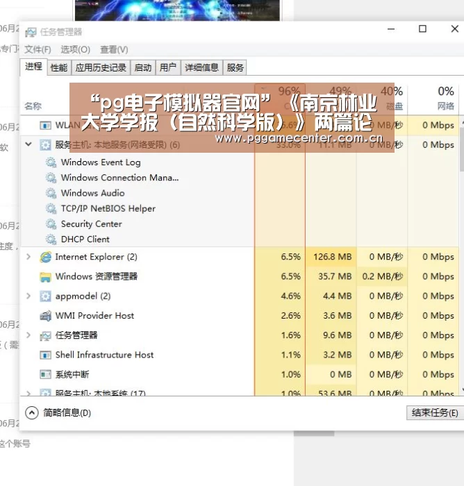This screenshot has width=464, height=486.
Task: Click the 系统中断 process icon
Action: click(45, 374)
